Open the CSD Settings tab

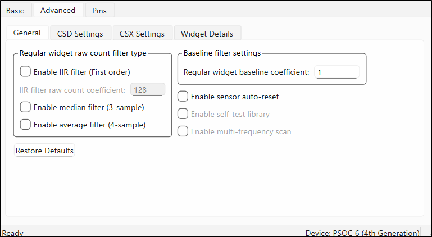click(80, 34)
